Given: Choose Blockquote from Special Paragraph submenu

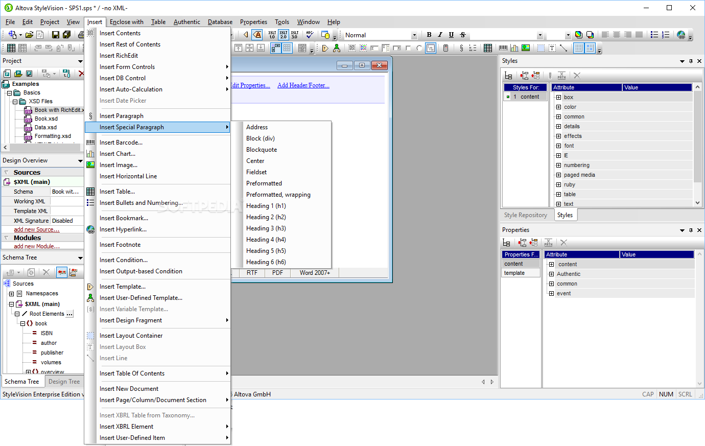Looking at the screenshot, I should click(262, 150).
